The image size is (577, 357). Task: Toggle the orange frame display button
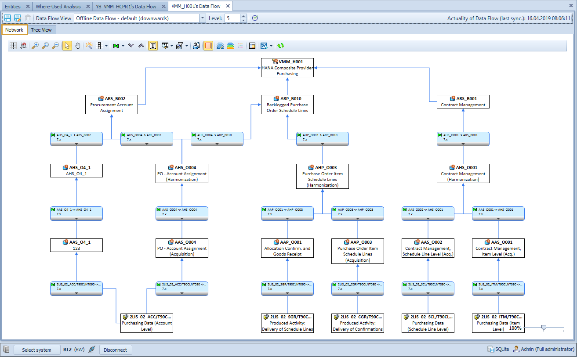point(208,45)
